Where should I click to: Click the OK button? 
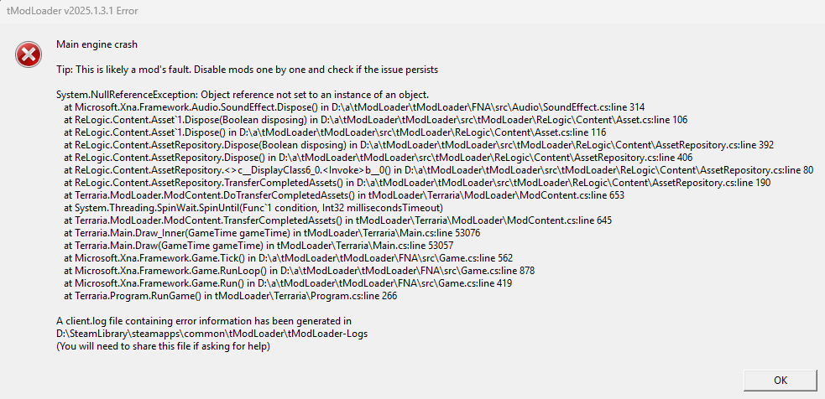(781, 381)
